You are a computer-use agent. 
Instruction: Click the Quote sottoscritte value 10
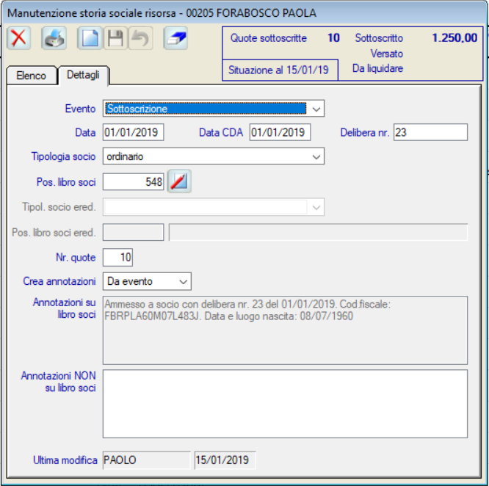333,38
